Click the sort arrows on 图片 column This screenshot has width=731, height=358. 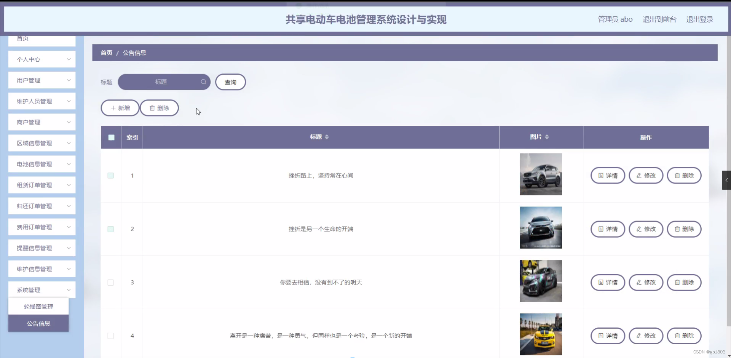point(547,137)
